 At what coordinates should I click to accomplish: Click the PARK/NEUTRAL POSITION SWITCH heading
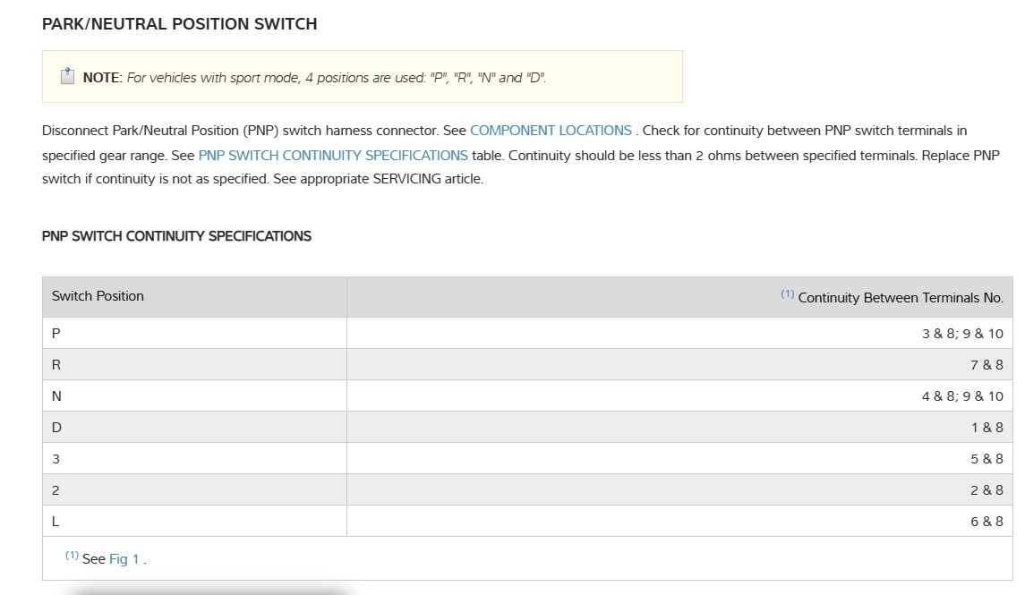pos(179,24)
